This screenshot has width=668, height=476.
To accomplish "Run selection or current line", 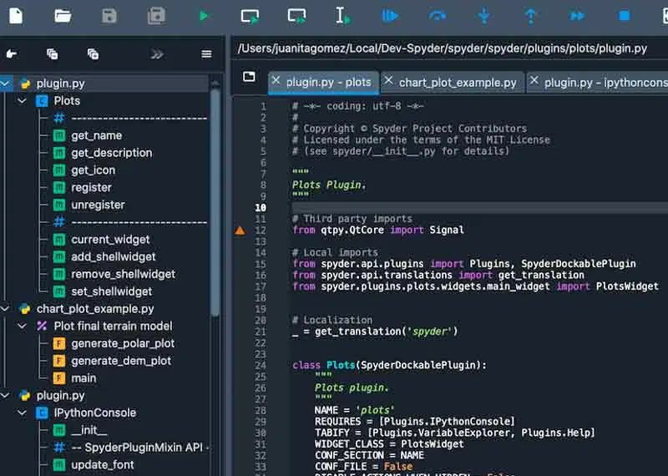I will point(342,16).
